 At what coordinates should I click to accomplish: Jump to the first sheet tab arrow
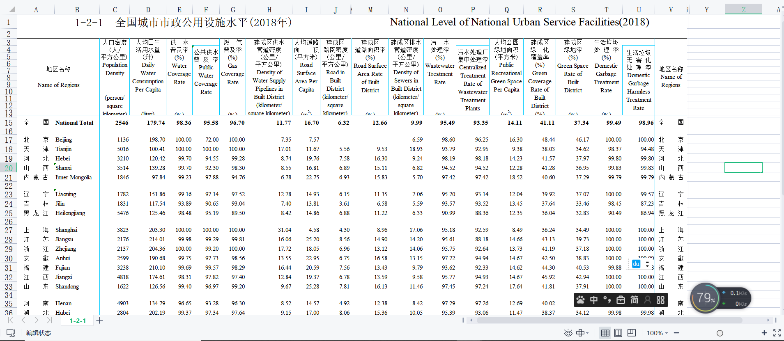10,320
